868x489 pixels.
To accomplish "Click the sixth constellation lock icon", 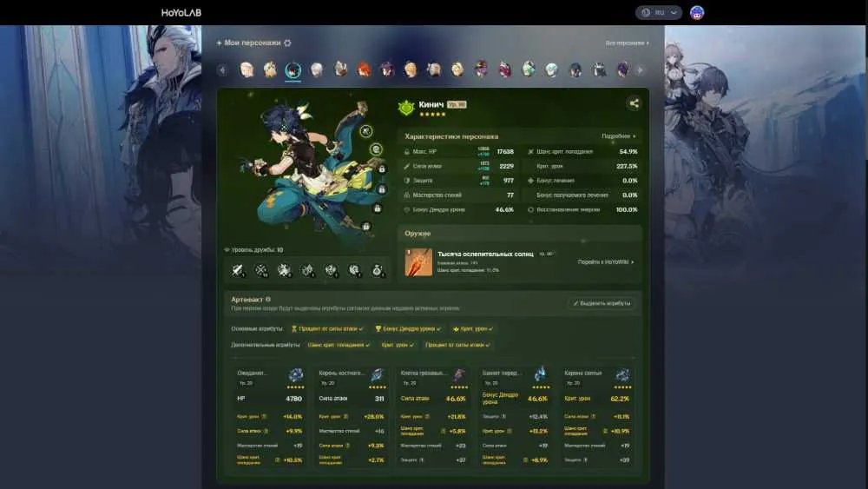I will click(x=366, y=226).
